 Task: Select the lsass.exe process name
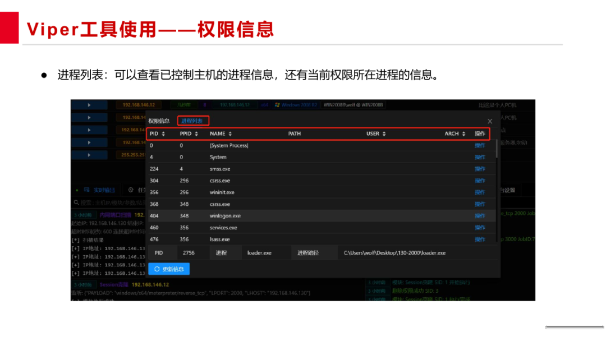220,239
